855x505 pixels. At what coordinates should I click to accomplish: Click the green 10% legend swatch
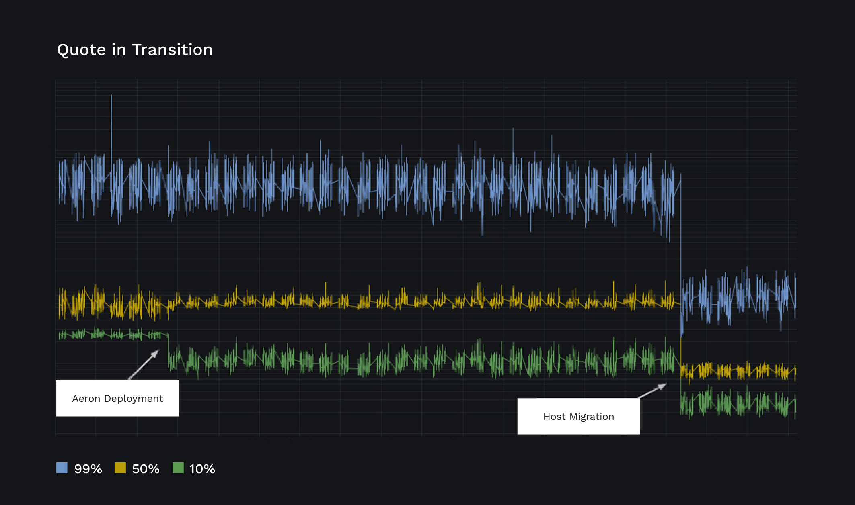177,468
